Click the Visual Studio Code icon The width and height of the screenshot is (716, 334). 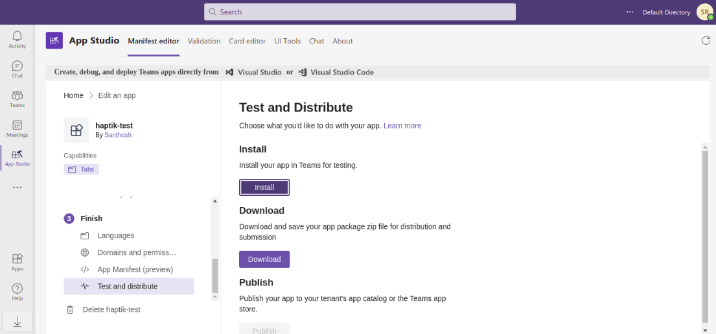pyautogui.click(x=303, y=72)
